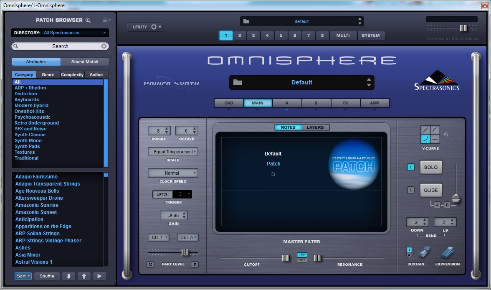The width and height of the screenshot is (491, 290).
Task: Click in the patch Search field
Action: 60,46
